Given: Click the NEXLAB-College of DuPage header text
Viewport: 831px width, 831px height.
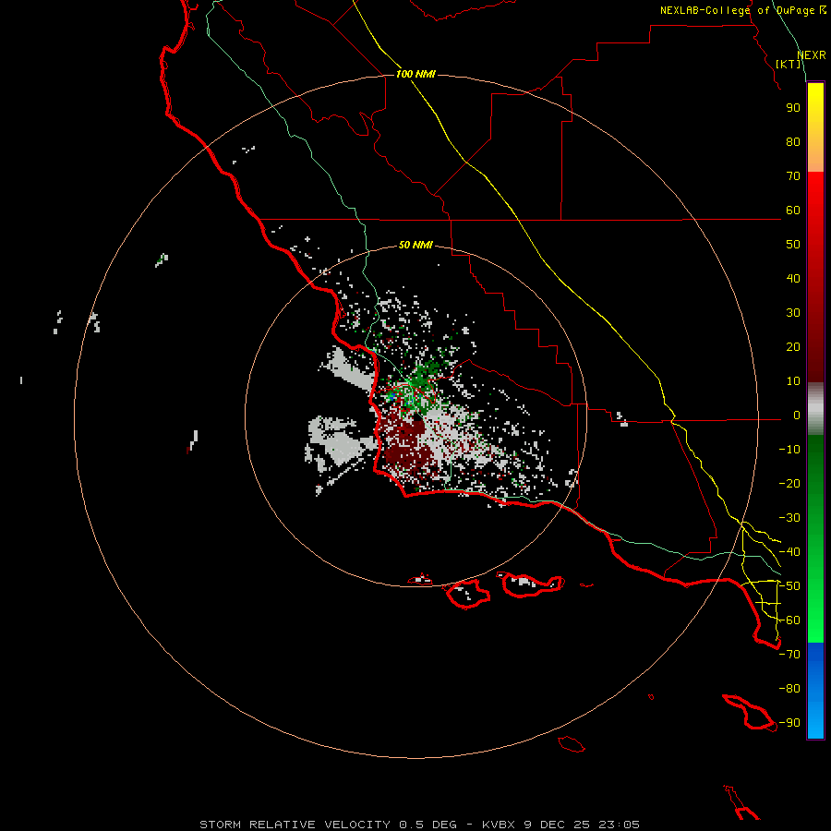Looking at the screenshot, I should tap(742, 10).
